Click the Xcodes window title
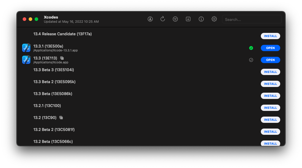This screenshot has height=168, width=302. tap(51, 17)
